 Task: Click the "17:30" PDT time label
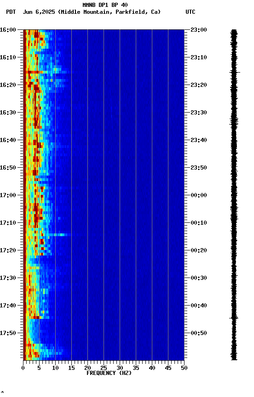point(8,278)
